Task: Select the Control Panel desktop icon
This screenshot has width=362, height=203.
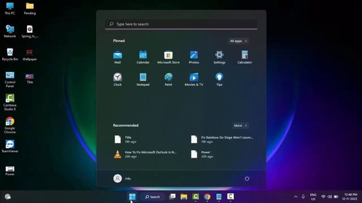Action: pyautogui.click(x=10, y=80)
